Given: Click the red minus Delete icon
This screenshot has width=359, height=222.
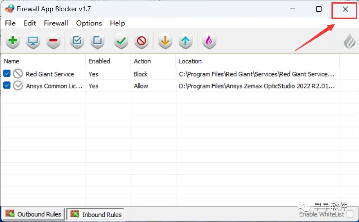Looking at the screenshot, I should pyautogui.click(x=53, y=41).
